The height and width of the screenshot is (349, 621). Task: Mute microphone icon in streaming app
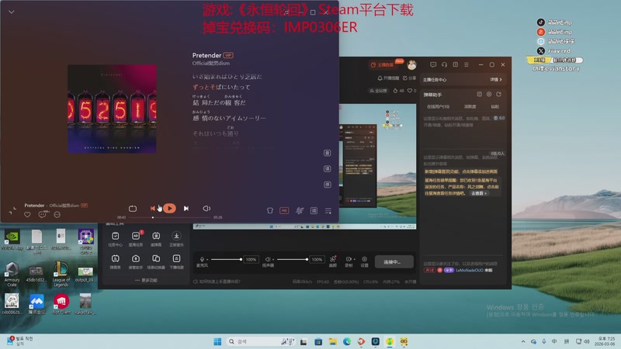(x=202, y=259)
